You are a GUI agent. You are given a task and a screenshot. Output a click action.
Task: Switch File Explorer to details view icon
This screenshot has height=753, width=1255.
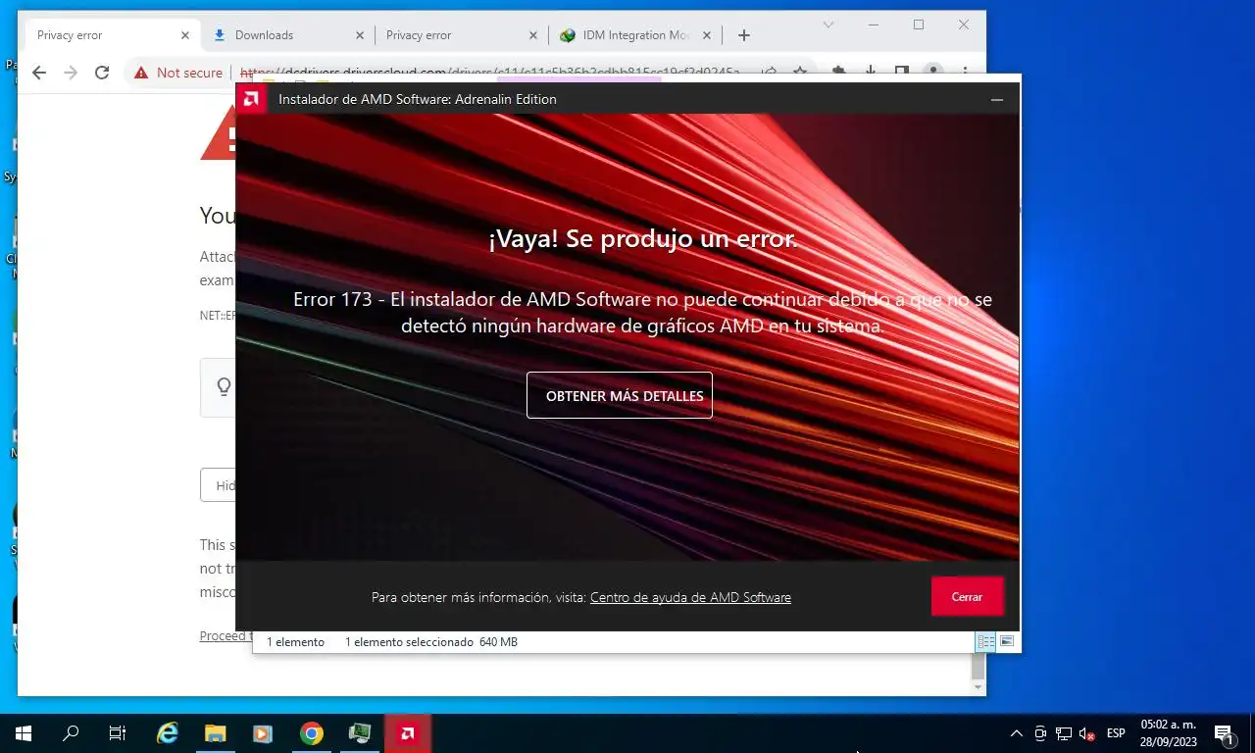[986, 641]
